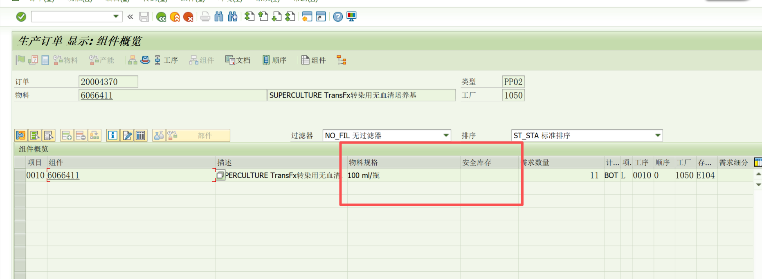Viewport: 762px width, 279px height.
Task: Click the Deselect All icon in the table toolbar
Action: pyautogui.click(x=49, y=135)
